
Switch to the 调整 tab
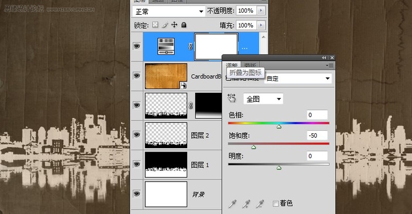click(232, 65)
